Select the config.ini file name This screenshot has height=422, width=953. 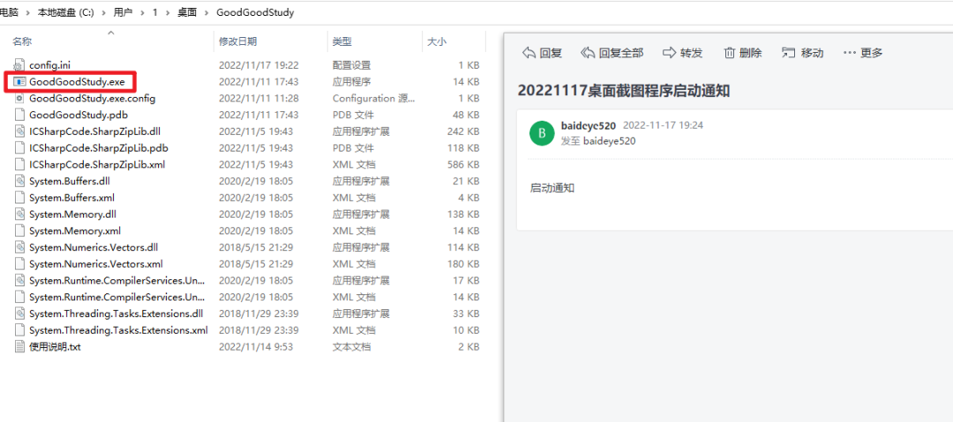click(51, 65)
